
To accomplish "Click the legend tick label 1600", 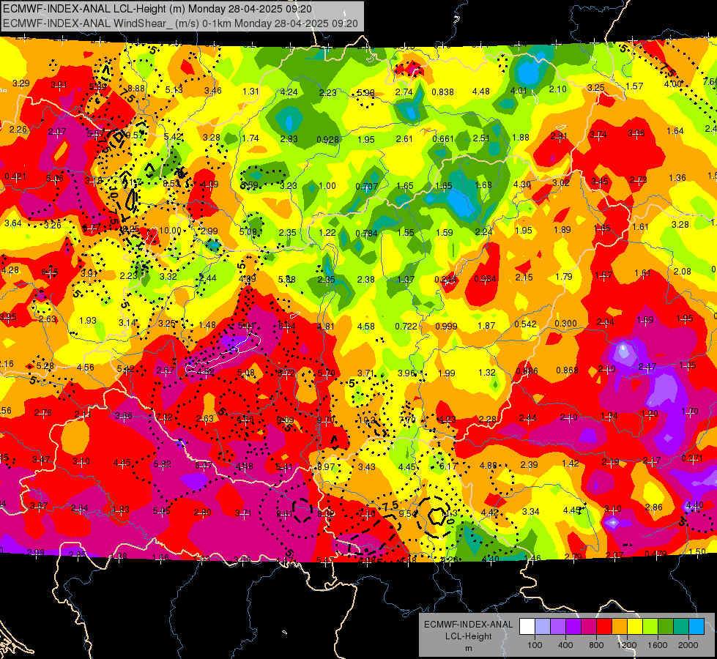I will pyautogui.click(x=658, y=645).
